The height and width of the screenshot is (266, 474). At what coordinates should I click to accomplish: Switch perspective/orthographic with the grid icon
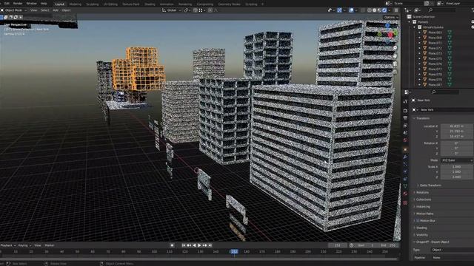395,72
